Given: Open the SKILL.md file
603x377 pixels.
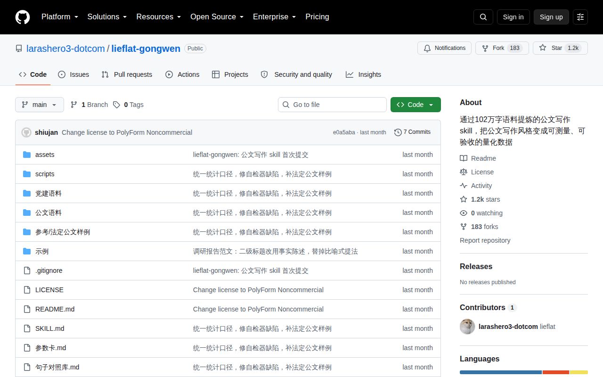Looking at the screenshot, I should pyautogui.click(x=49, y=328).
